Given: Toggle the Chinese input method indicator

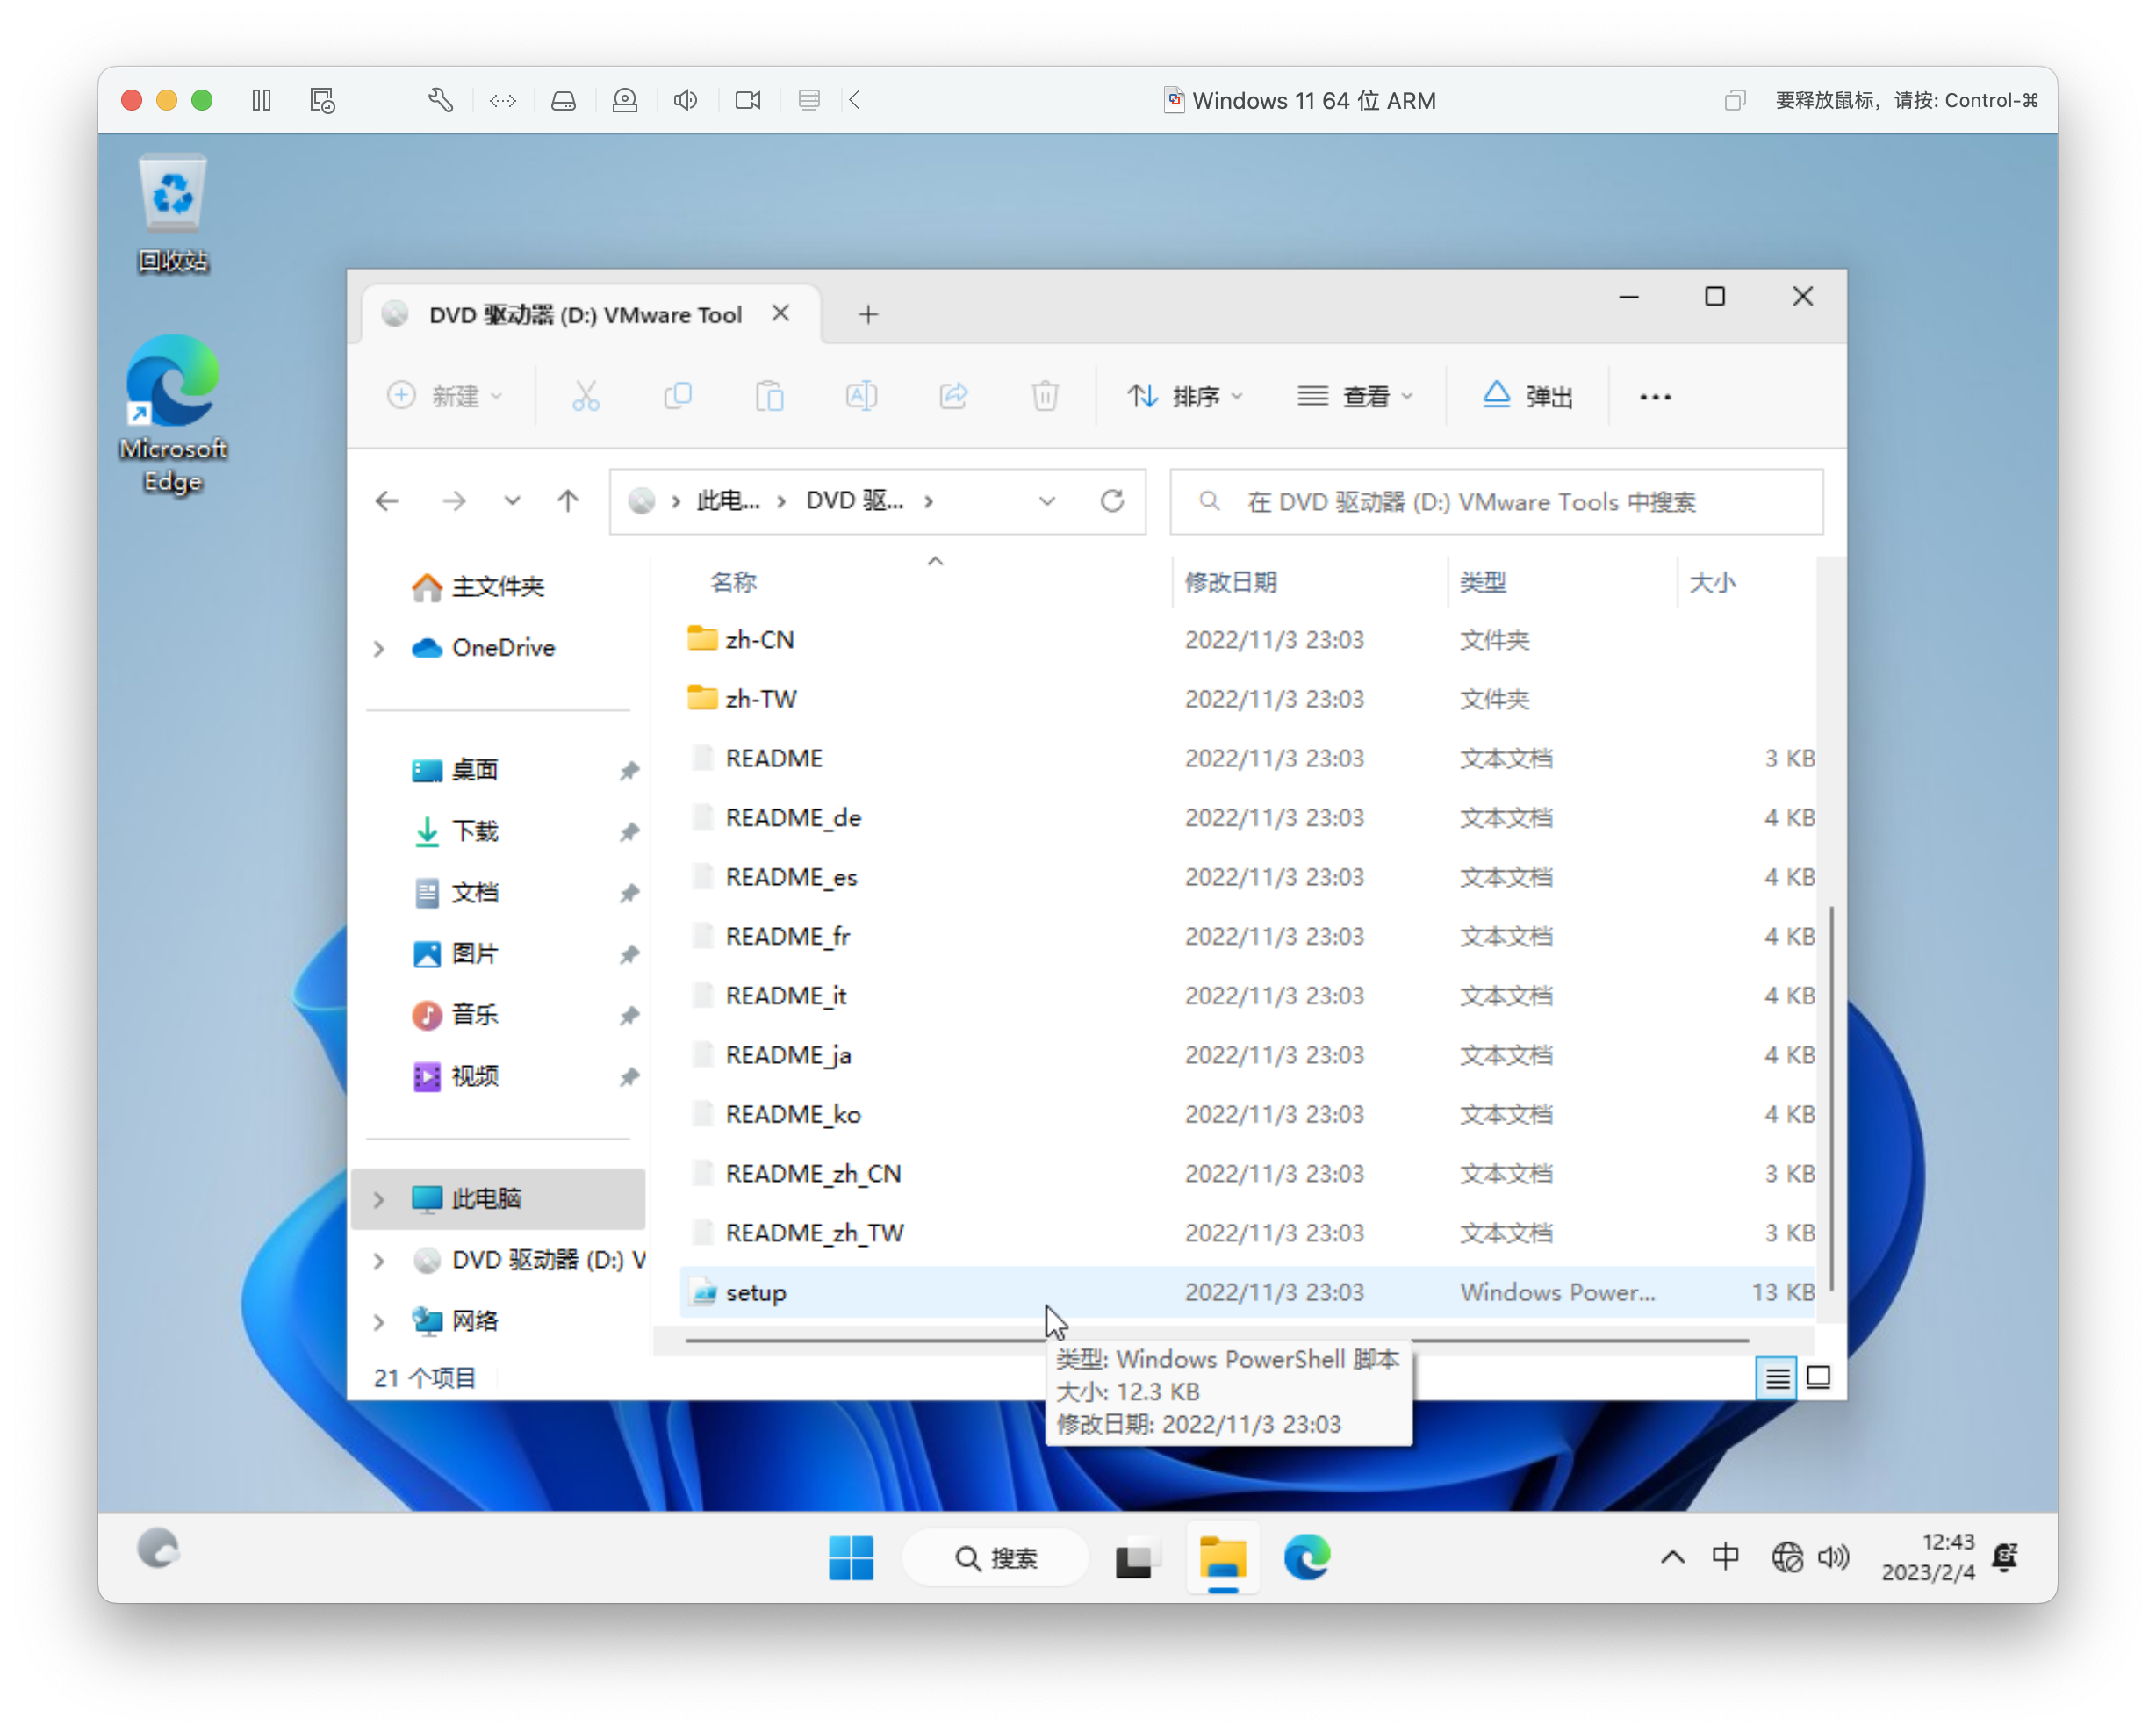Looking at the screenshot, I should click(1725, 1556).
